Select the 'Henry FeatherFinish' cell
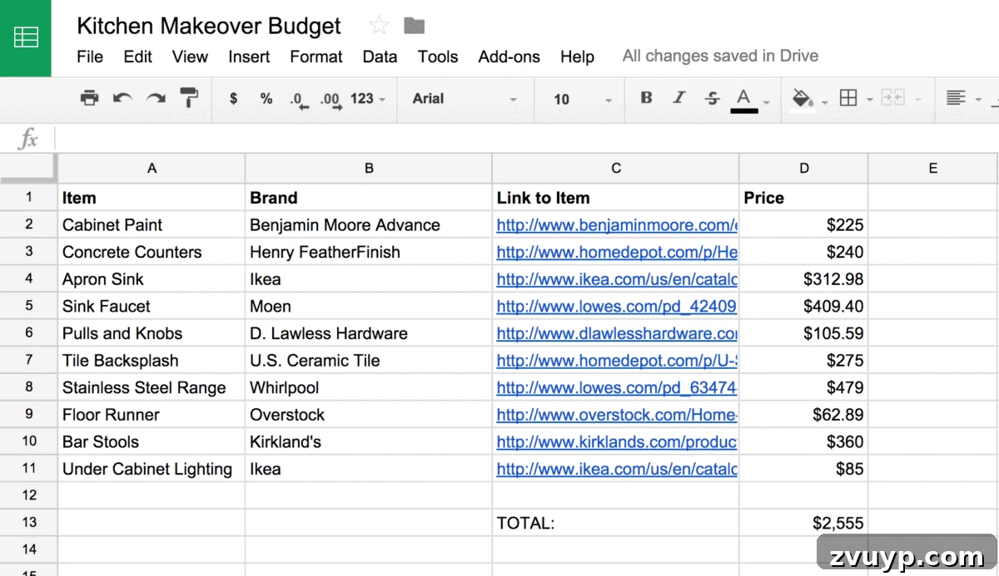This screenshot has height=576, width=999. click(369, 252)
